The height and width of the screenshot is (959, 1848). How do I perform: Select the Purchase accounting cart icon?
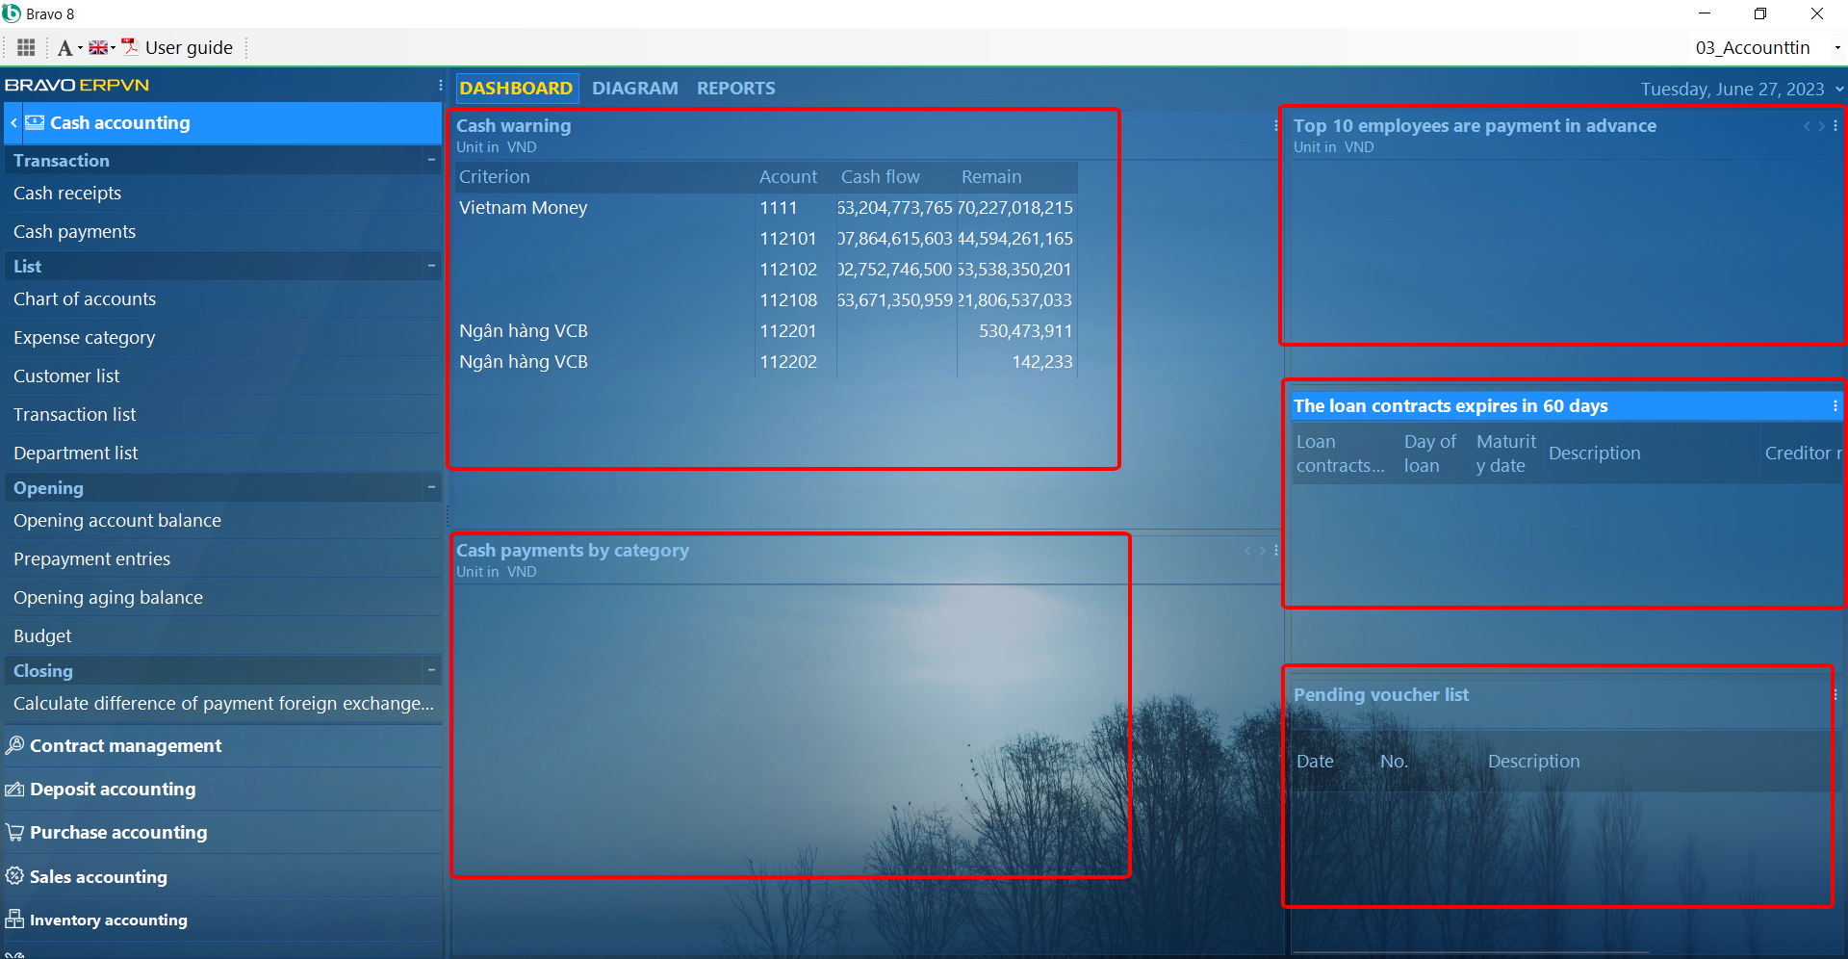click(x=14, y=833)
